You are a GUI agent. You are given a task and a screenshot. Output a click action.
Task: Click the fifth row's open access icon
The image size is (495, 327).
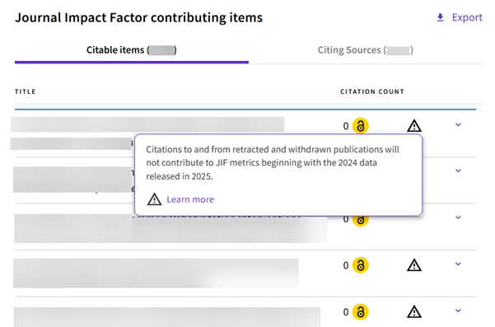click(x=361, y=312)
